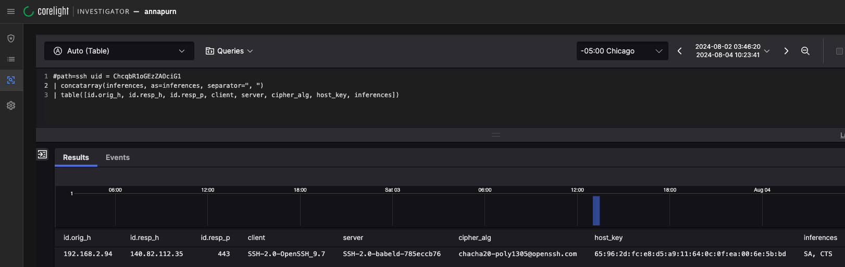Advance to next time range arrow
Screen dimensions: 845x267
[x=786, y=51]
